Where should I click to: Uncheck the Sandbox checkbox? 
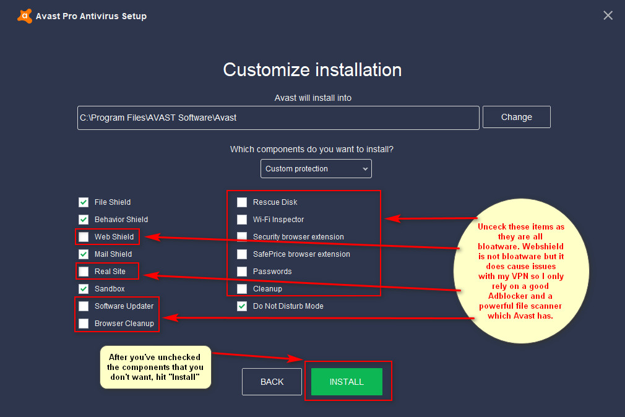(84, 289)
